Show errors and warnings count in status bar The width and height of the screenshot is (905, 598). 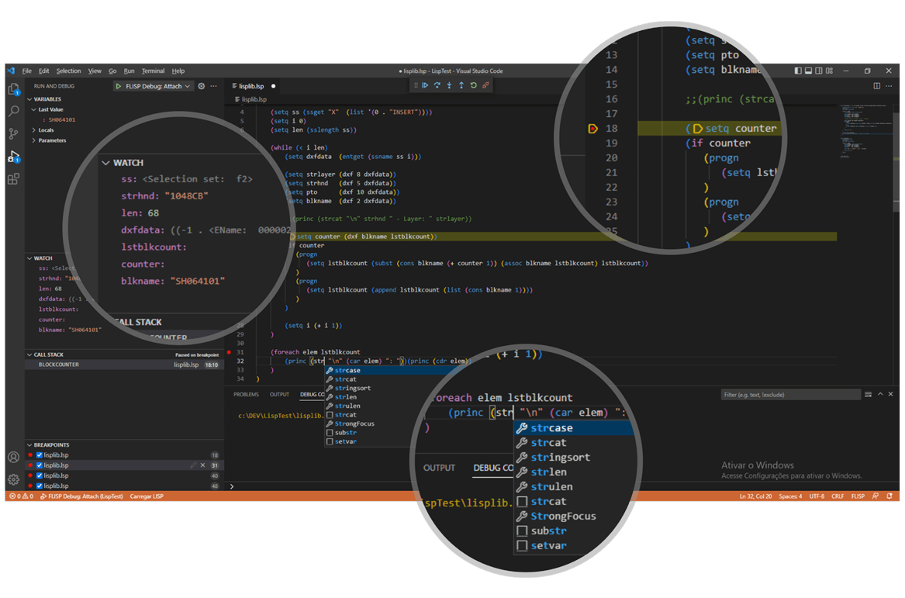(22, 496)
